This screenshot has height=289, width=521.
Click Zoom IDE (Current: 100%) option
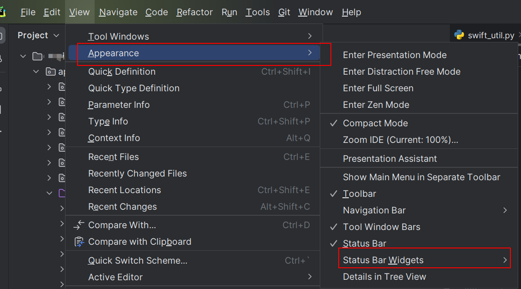[x=400, y=140]
